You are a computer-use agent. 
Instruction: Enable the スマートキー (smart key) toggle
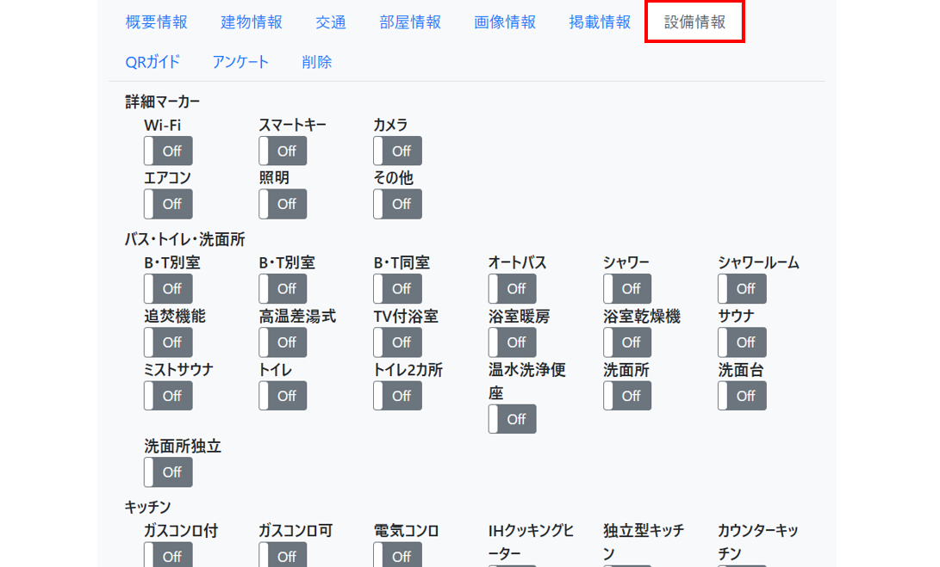tap(282, 151)
